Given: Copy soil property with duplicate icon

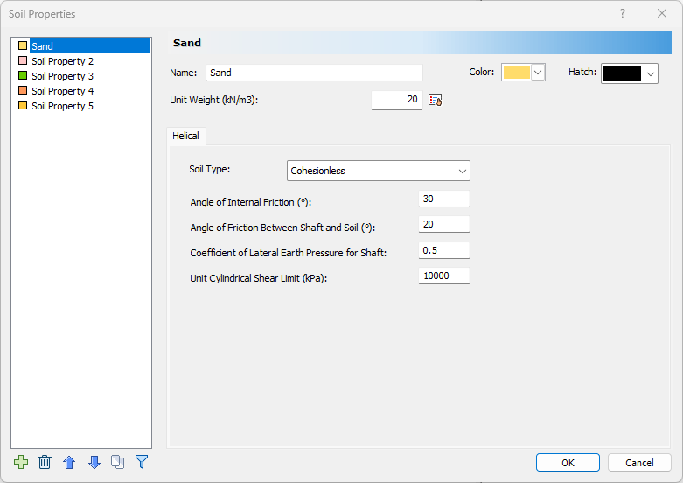Looking at the screenshot, I should point(117,462).
